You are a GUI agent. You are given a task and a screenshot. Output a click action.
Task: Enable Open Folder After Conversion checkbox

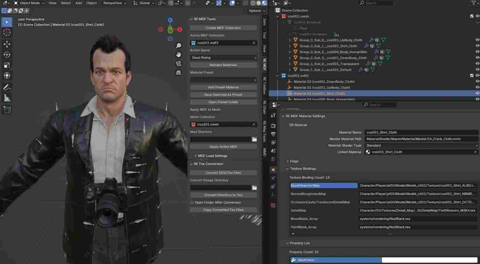[192, 202]
